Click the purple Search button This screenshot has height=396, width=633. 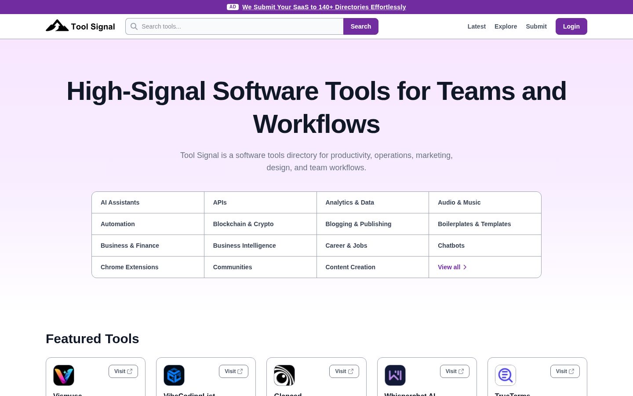(x=361, y=26)
